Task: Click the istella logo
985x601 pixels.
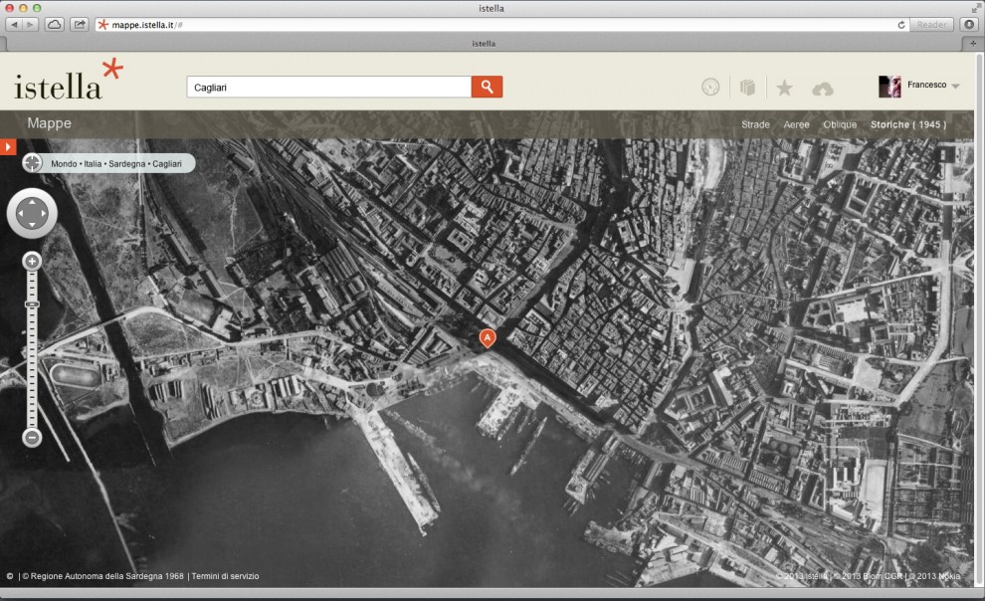Action: [68, 80]
